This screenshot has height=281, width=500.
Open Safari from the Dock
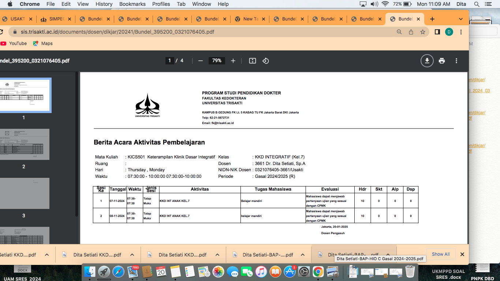coord(118,271)
